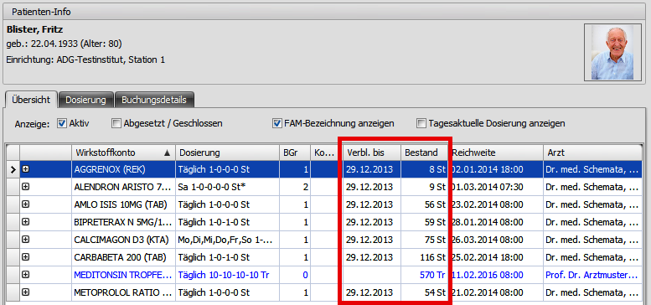The image size is (651, 305).
Task: Click the patient name Blister, Fritz
Action: 35,29
